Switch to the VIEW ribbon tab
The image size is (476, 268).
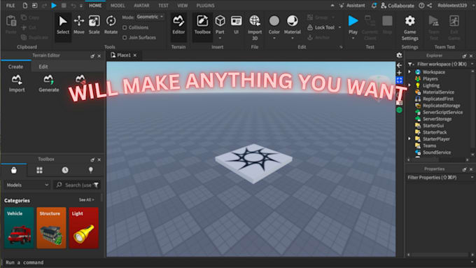182,6
